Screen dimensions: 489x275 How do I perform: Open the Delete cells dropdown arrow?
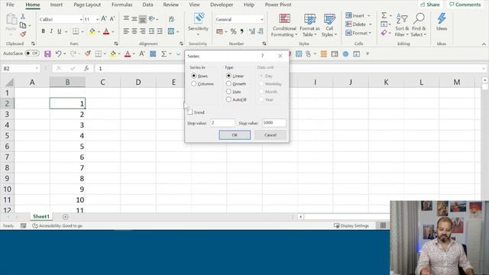370,24
